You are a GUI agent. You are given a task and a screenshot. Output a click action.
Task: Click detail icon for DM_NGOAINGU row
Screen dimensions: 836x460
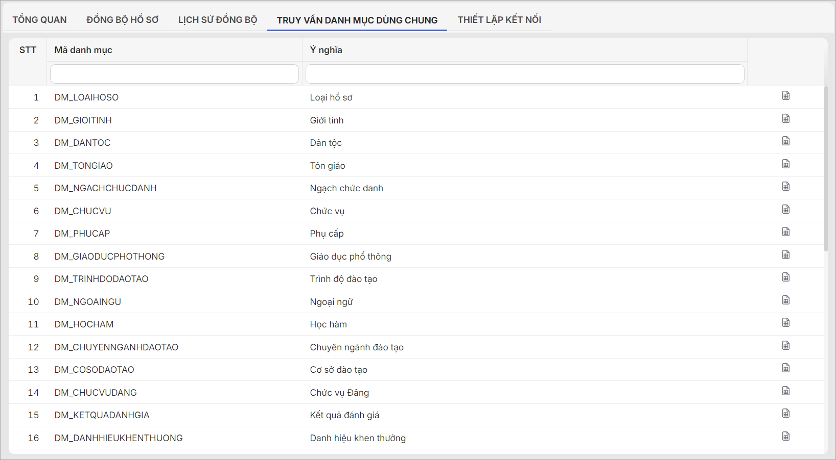pyautogui.click(x=786, y=300)
